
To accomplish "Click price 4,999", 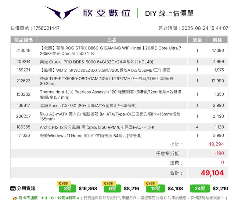I will [218, 61].
